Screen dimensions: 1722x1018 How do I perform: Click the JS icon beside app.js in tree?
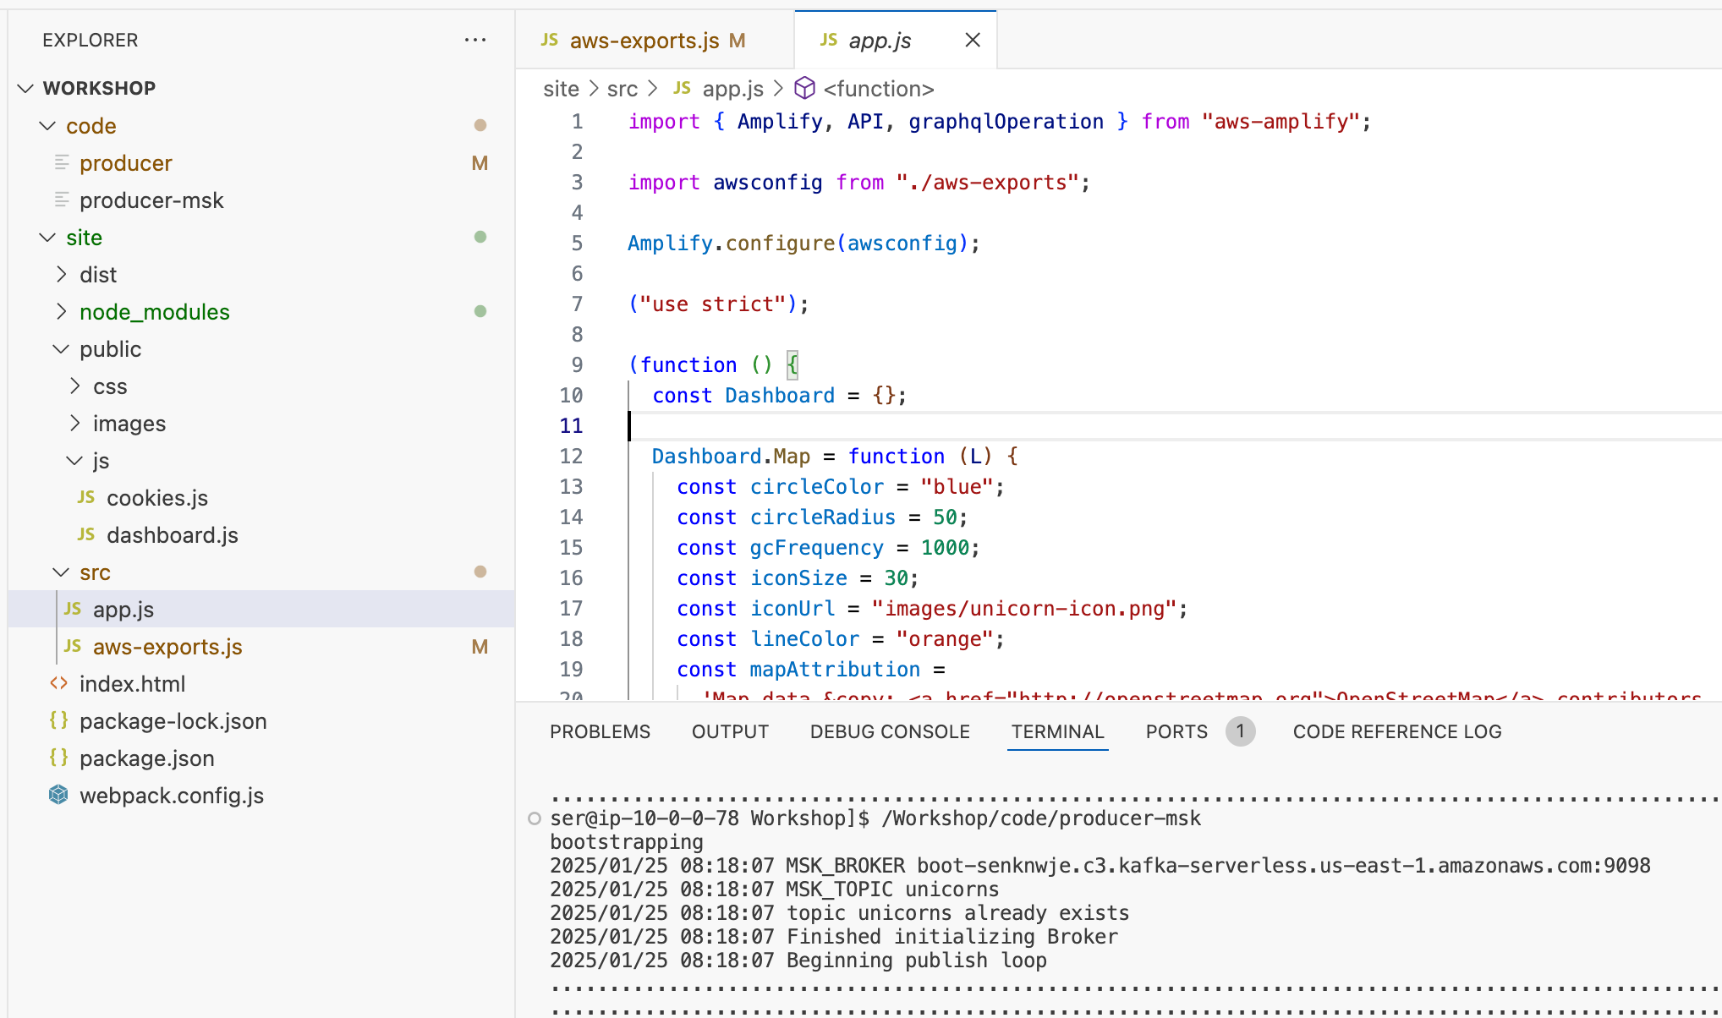point(73,609)
